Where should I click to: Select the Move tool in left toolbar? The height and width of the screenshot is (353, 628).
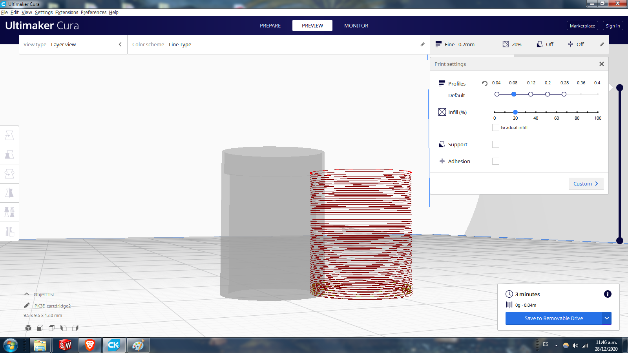(x=9, y=135)
